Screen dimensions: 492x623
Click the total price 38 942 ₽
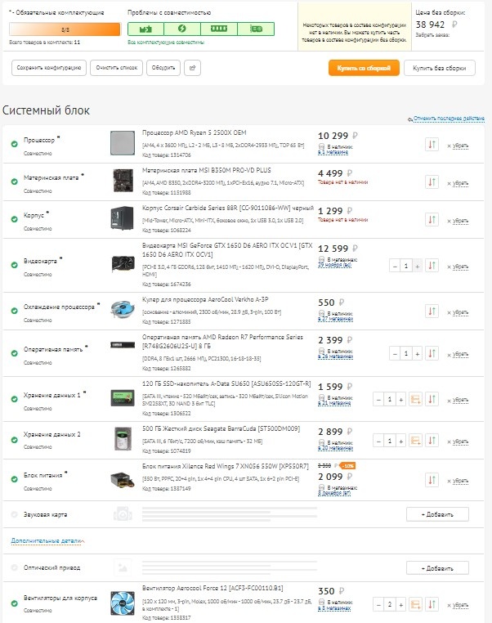(x=436, y=25)
